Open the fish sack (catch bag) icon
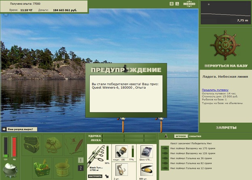 (53, 145)
